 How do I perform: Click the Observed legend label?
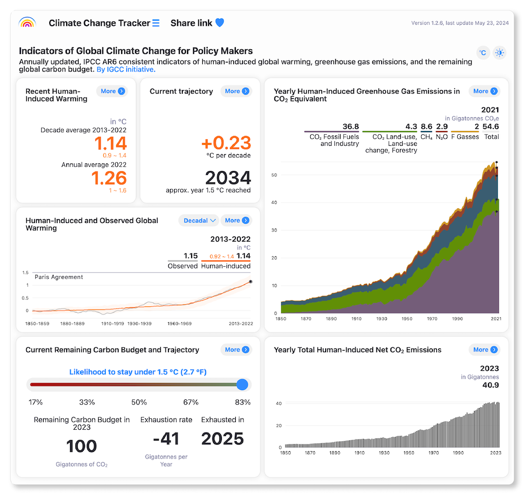[x=182, y=266]
